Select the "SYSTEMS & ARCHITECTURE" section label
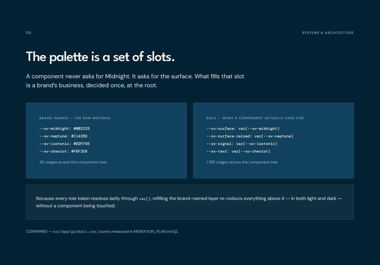The image size is (380, 265). (328, 33)
